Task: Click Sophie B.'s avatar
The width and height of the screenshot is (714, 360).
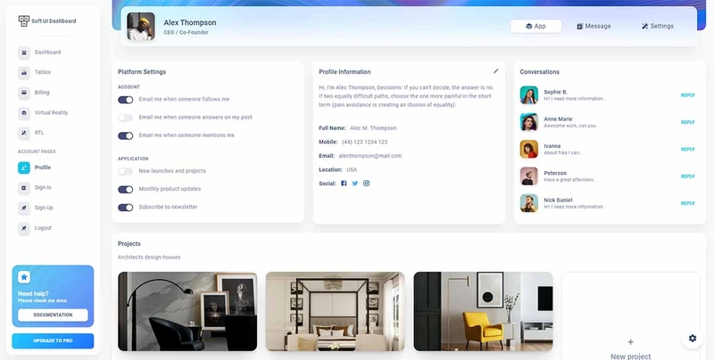Action: click(529, 95)
